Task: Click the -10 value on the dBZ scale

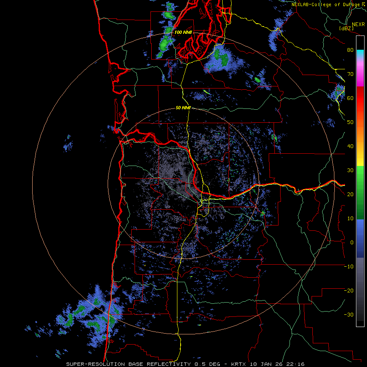Action: 349,267
